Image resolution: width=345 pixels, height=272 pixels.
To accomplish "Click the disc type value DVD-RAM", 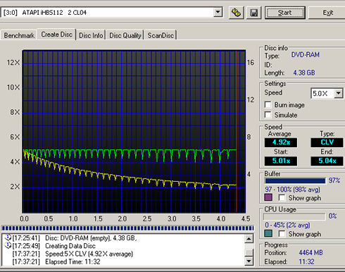I will (x=306, y=55).
